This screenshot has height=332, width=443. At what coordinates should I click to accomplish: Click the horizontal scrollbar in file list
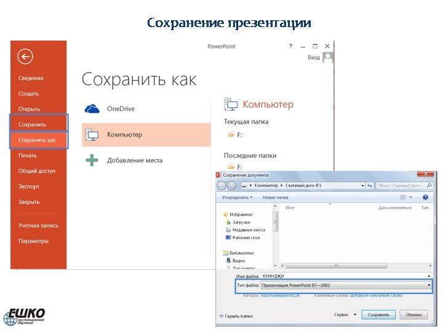pos(336,266)
